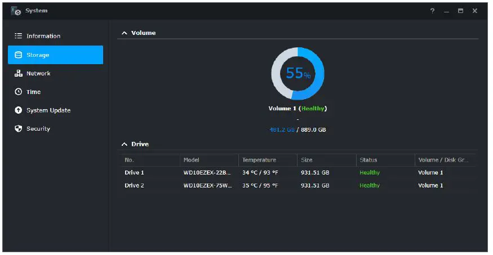Open the Information tab label

click(x=43, y=36)
